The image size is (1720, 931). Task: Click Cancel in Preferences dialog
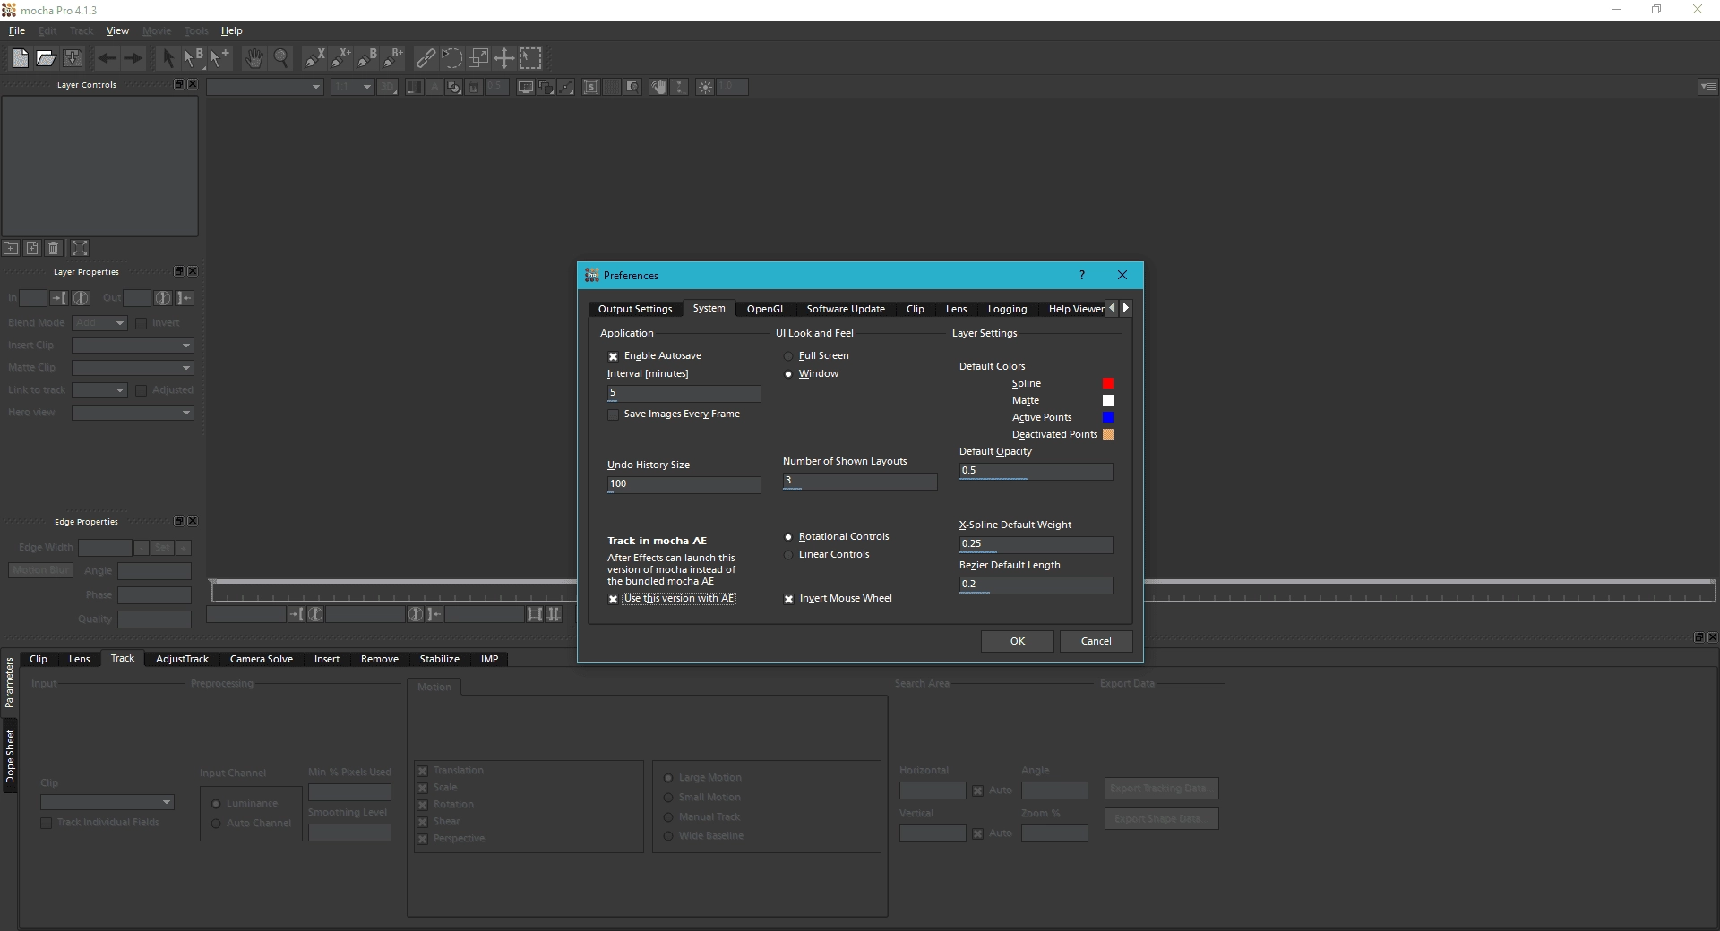tap(1096, 641)
